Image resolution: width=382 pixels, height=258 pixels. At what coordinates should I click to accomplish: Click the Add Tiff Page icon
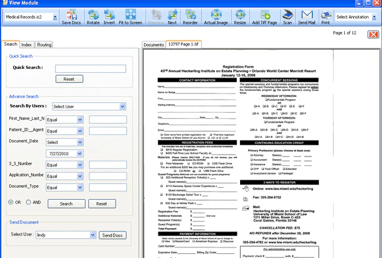point(265,17)
